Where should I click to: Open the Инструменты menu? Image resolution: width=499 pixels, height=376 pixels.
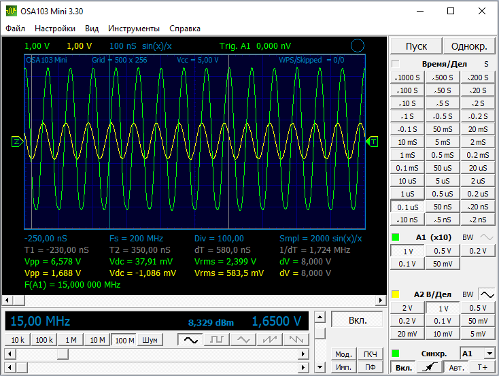click(134, 29)
